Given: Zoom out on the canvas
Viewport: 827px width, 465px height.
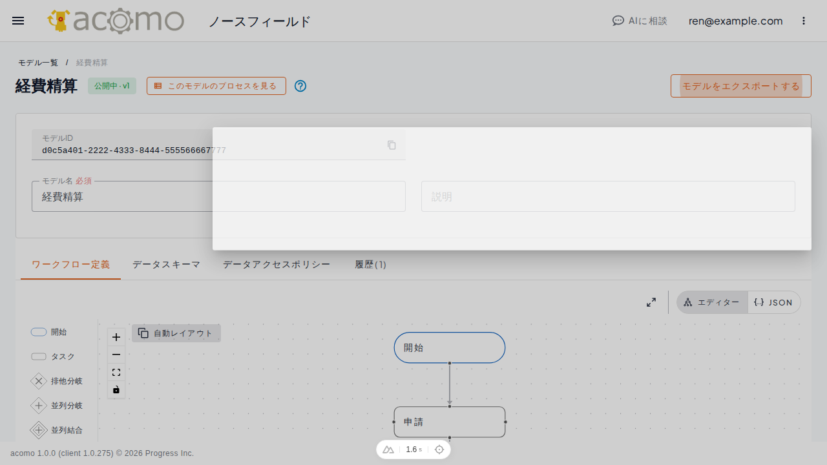Looking at the screenshot, I should [116, 355].
